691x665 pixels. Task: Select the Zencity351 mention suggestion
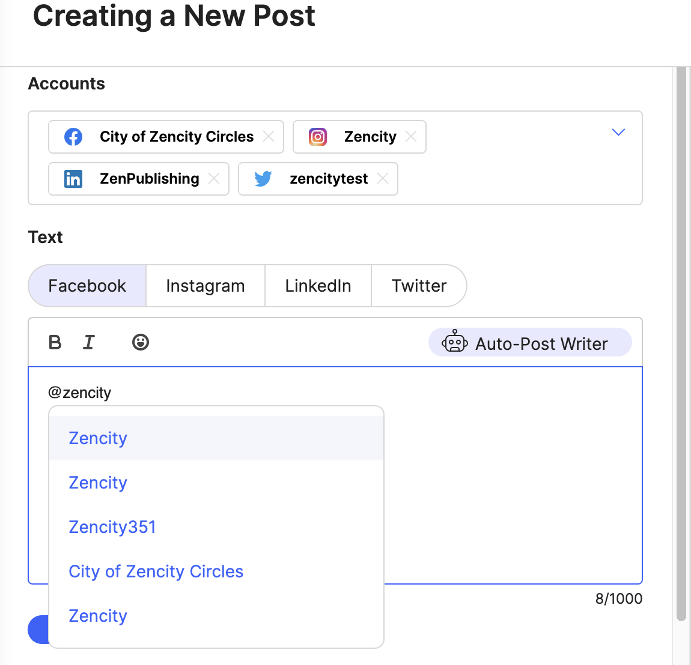216,527
